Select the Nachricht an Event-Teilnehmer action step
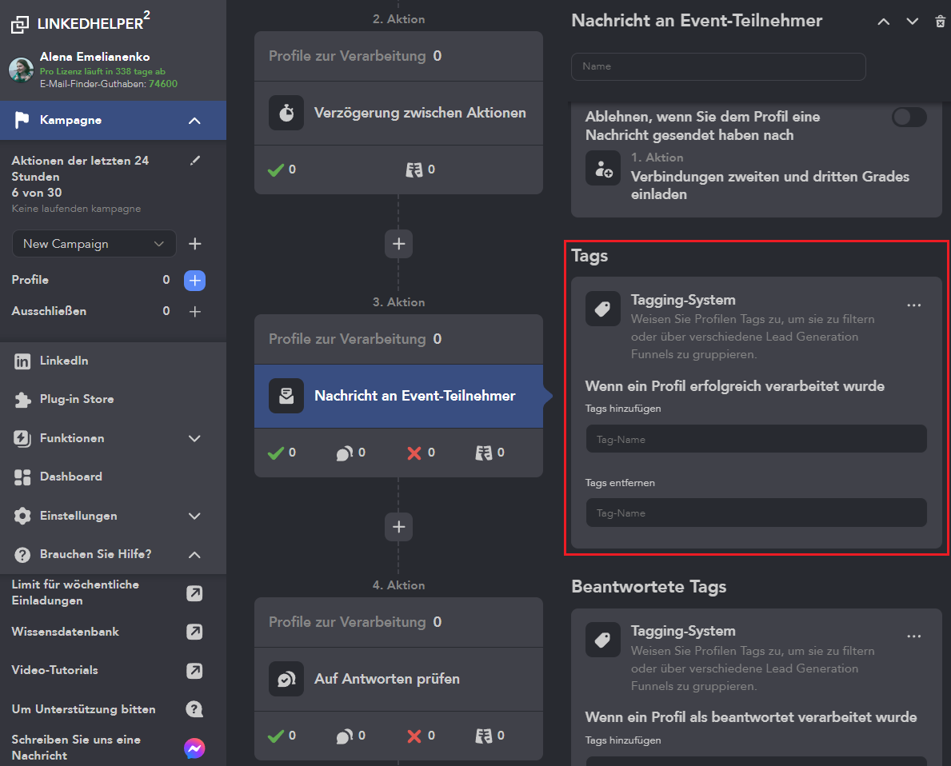Image resolution: width=951 pixels, height=766 pixels. click(398, 396)
